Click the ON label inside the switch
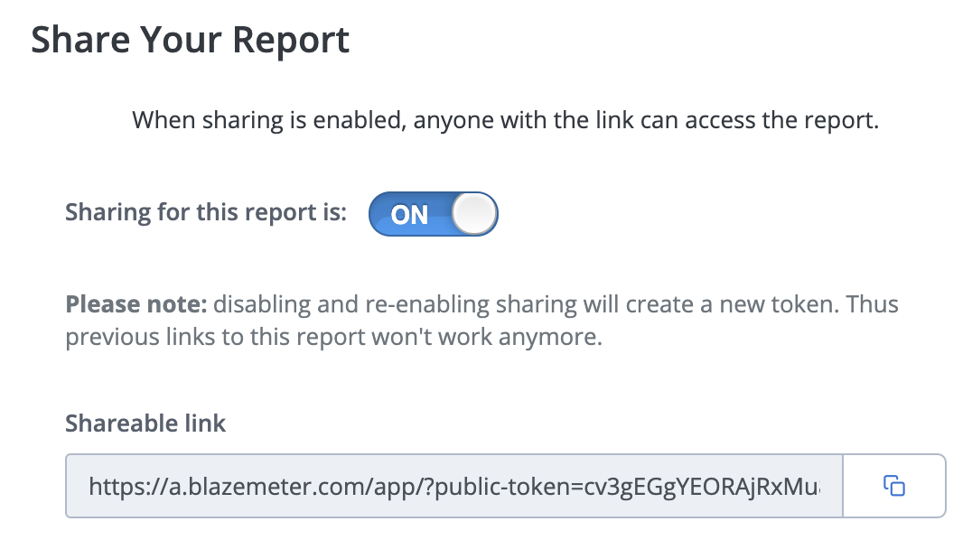 pos(409,215)
